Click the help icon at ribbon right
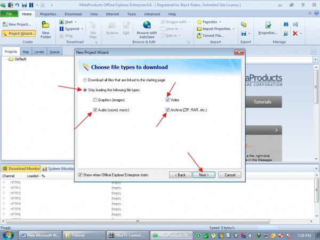This screenshot has height=240, width=320. tap(316, 13)
